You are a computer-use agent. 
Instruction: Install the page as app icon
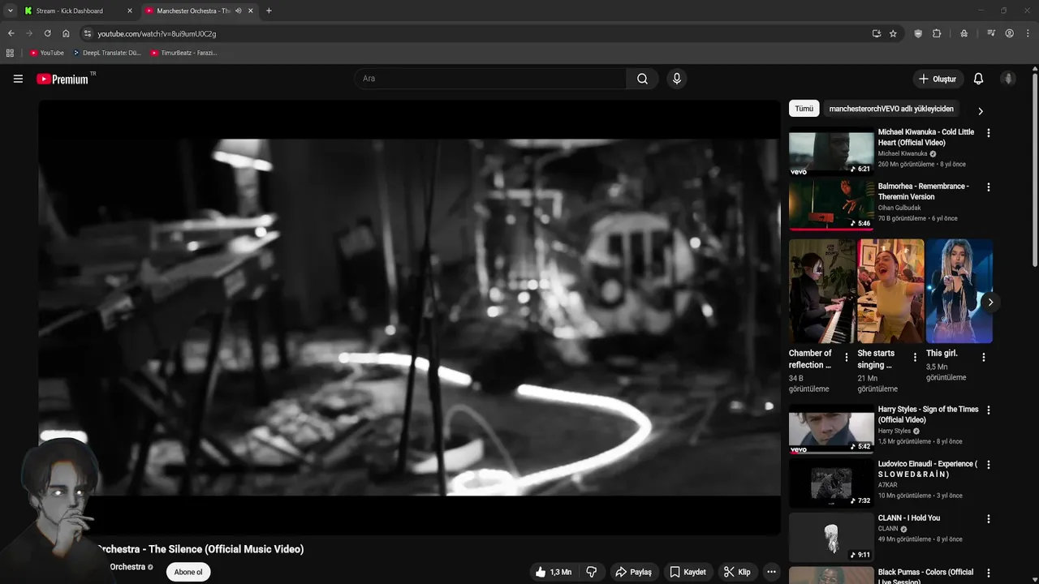pos(876,33)
